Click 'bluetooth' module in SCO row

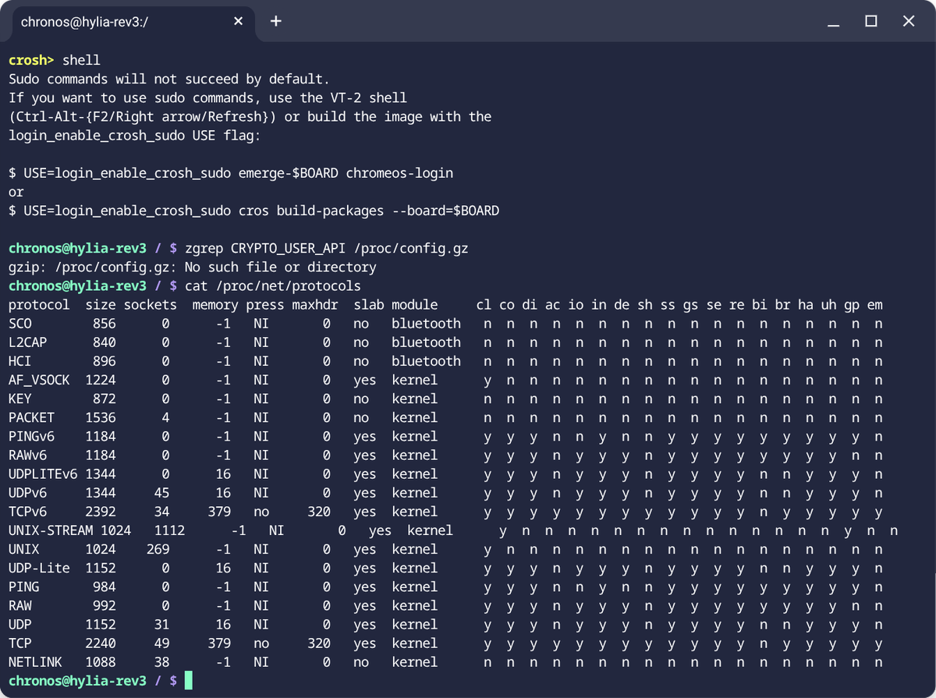(x=426, y=324)
